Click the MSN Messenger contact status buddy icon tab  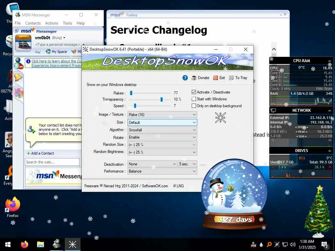(x=18, y=63)
